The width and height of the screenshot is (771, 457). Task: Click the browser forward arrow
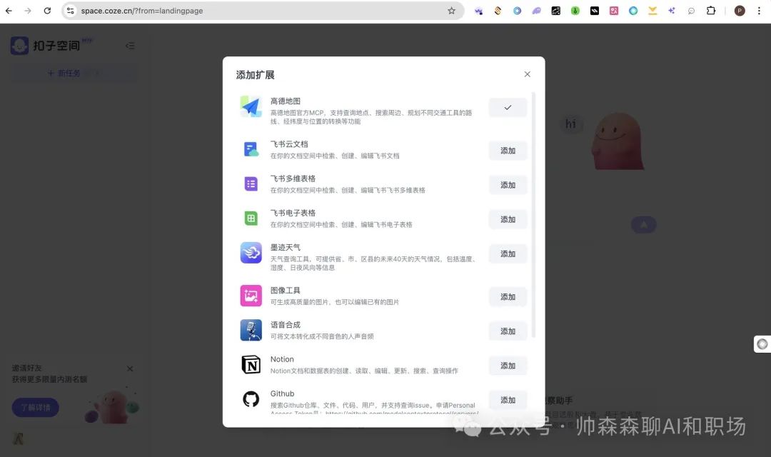click(x=28, y=10)
